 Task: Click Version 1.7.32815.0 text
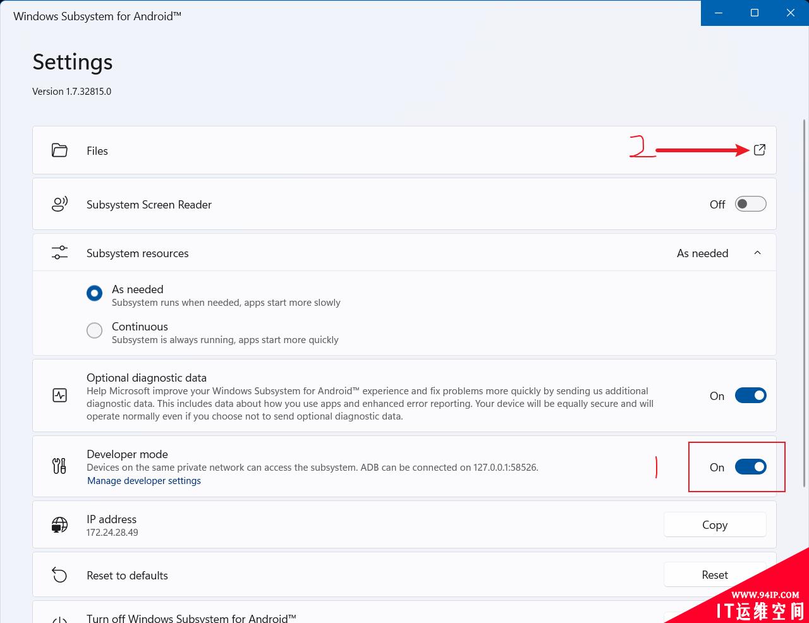[x=72, y=92]
